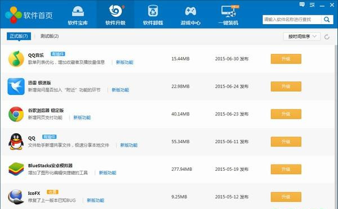Viewport: 338px width, 209px height.
Task: Minimize the software manager window
Action: (322, 6)
